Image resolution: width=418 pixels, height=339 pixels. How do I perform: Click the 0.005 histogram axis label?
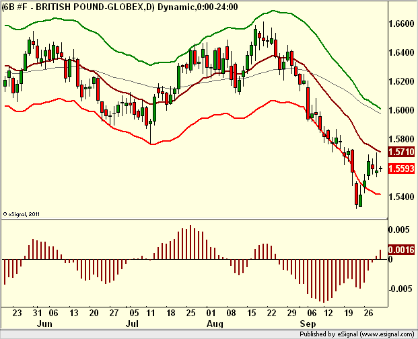398,230
